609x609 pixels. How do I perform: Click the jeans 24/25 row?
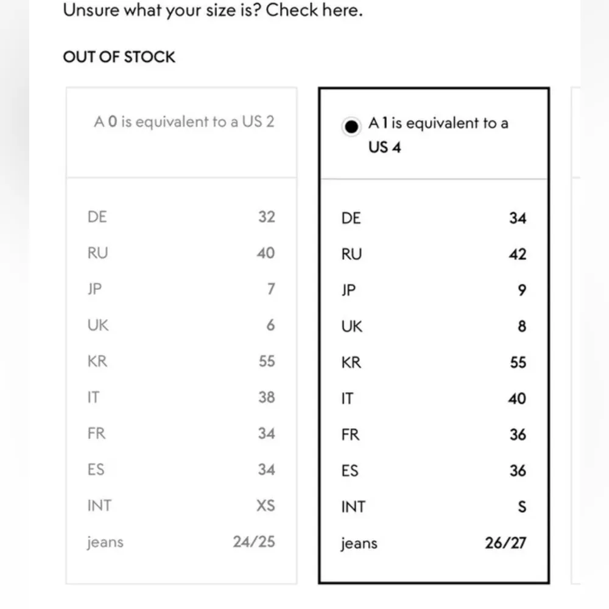(x=181, y=541)
